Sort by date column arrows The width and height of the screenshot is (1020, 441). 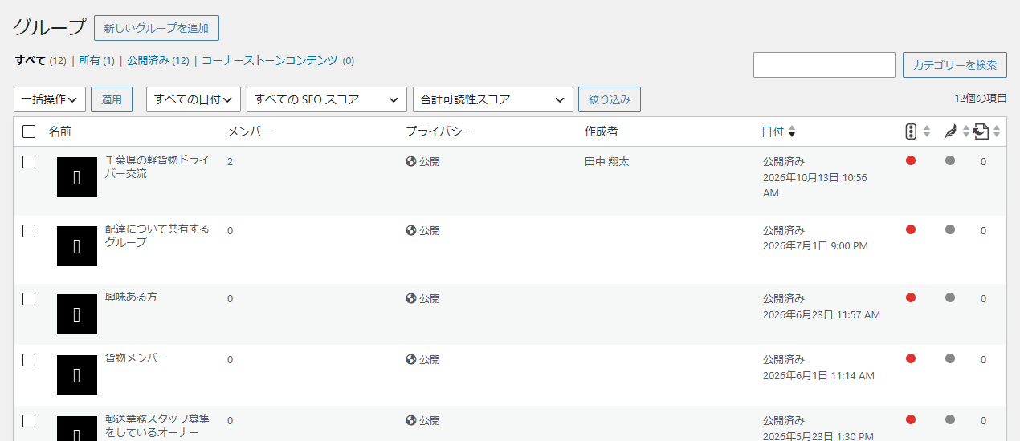(x=792, y=131)
